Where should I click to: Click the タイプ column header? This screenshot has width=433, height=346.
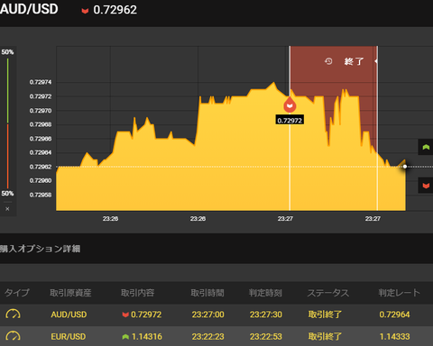[x=17, y=293]
